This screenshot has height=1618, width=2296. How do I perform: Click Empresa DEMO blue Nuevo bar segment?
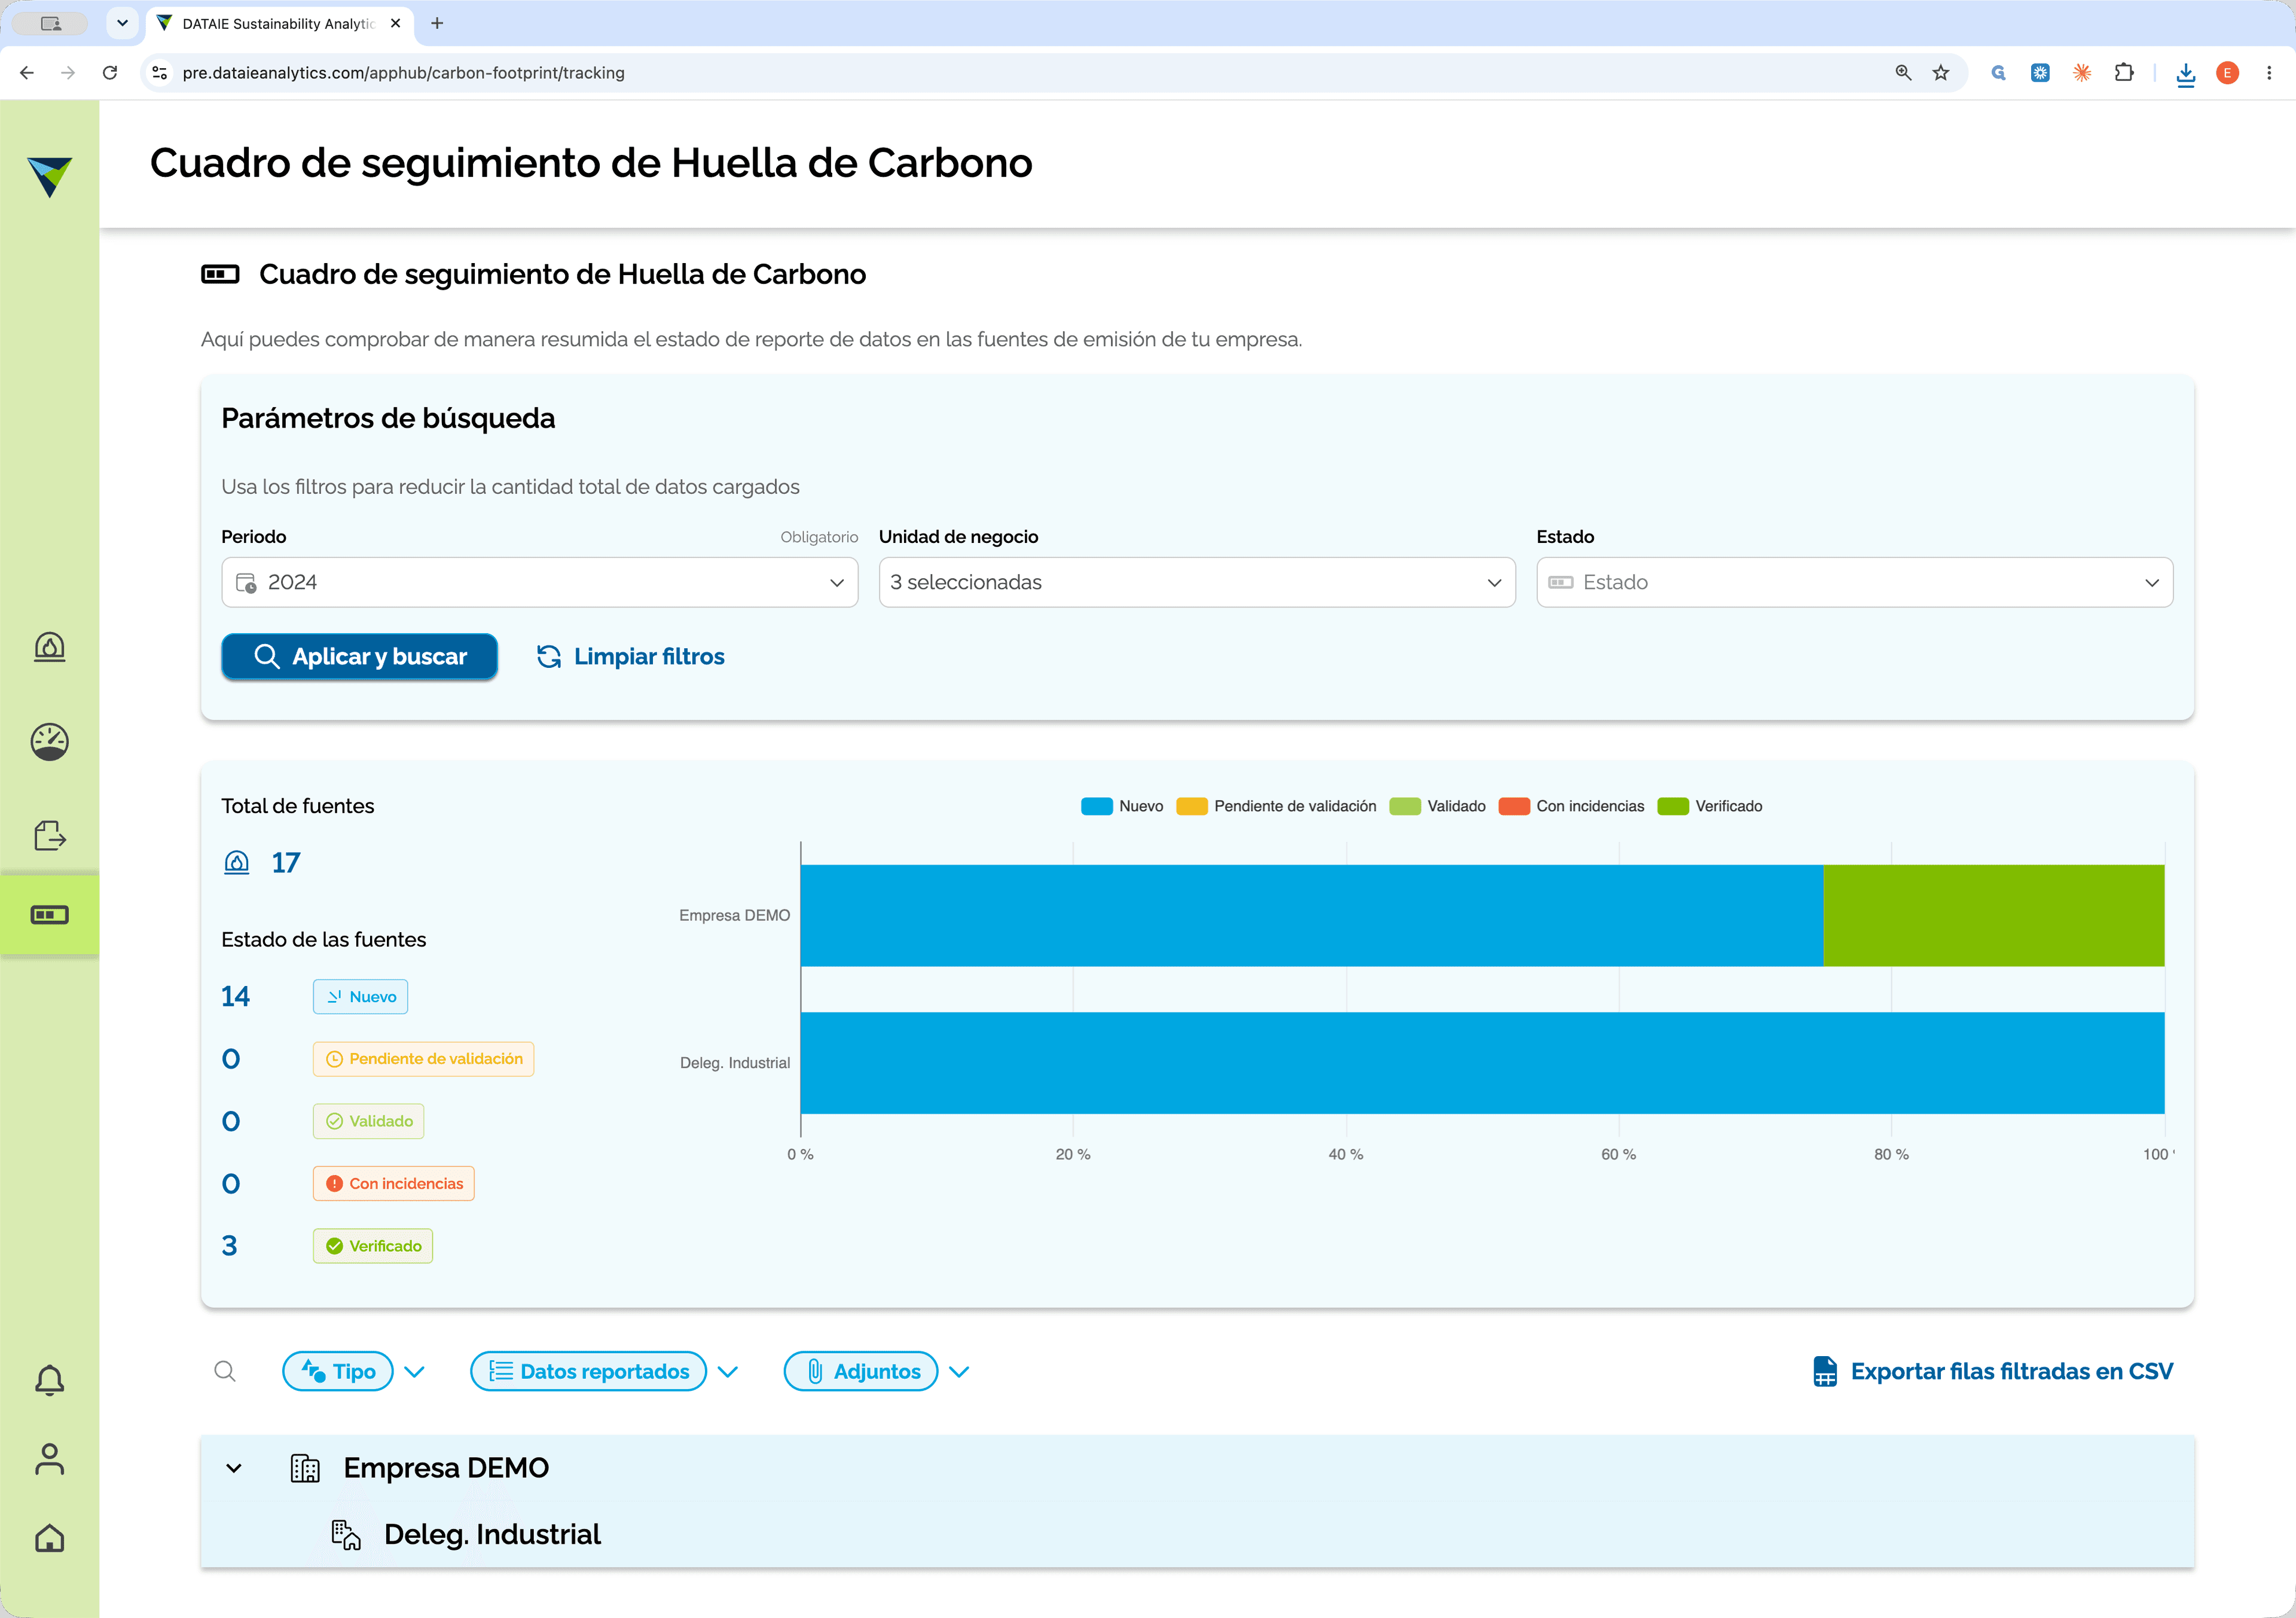pyautogui.click(x=1312, y=915)
